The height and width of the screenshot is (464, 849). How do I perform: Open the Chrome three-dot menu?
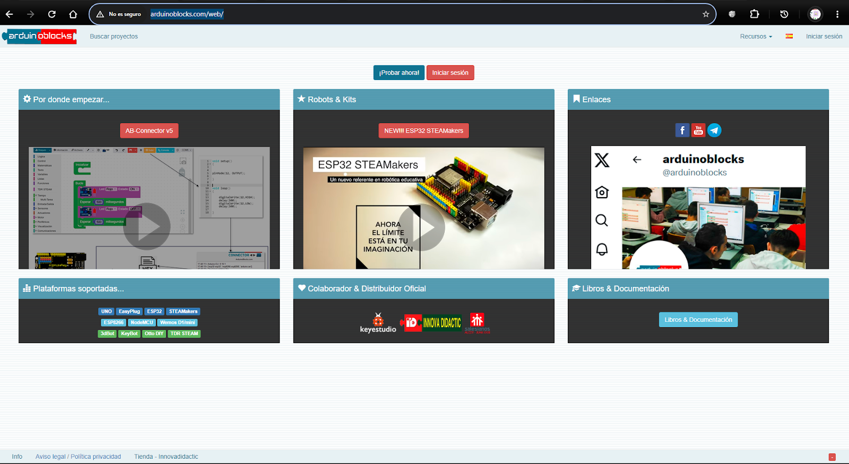[x=837, y=14]
